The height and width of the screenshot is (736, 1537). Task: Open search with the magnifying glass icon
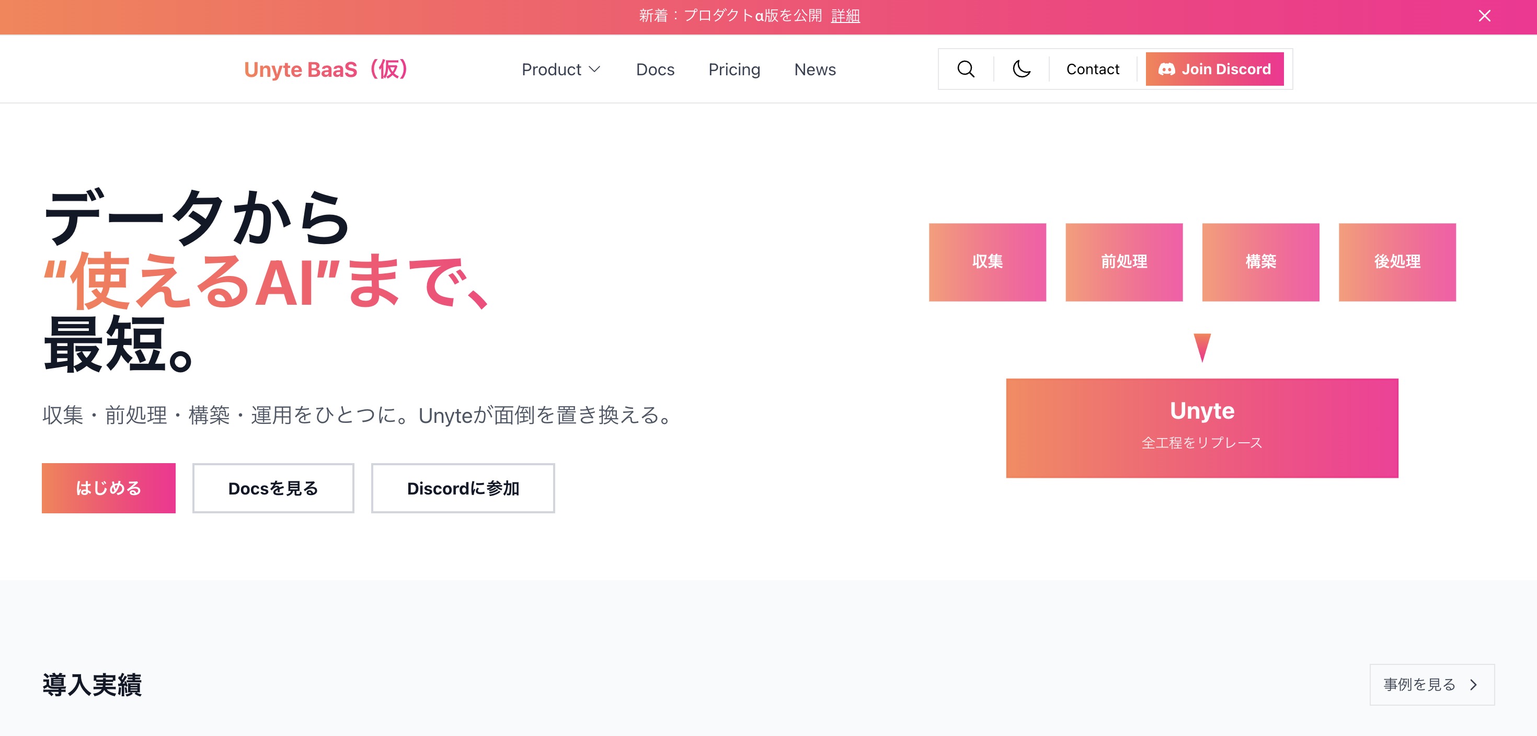point(966,68)
